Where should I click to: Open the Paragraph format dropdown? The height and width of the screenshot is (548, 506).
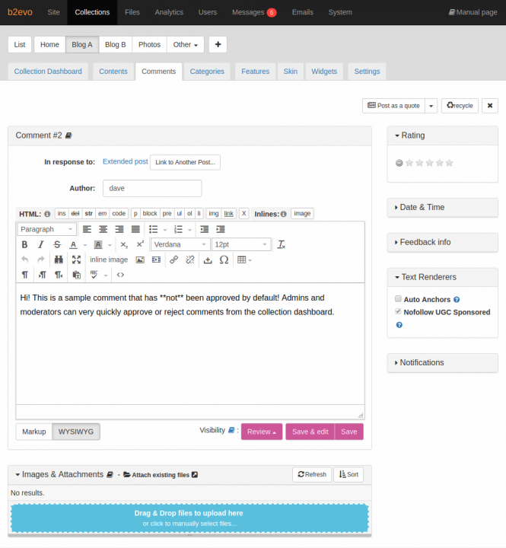[x=46, y=229]
